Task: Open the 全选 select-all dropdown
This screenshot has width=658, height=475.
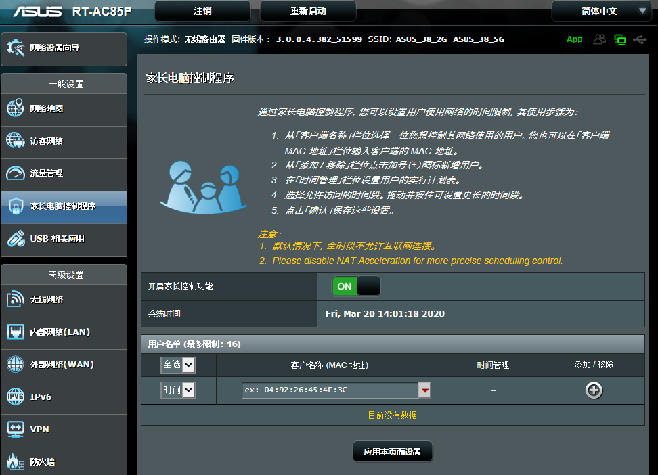Action: pyautogui.click(x=178, y=365)
